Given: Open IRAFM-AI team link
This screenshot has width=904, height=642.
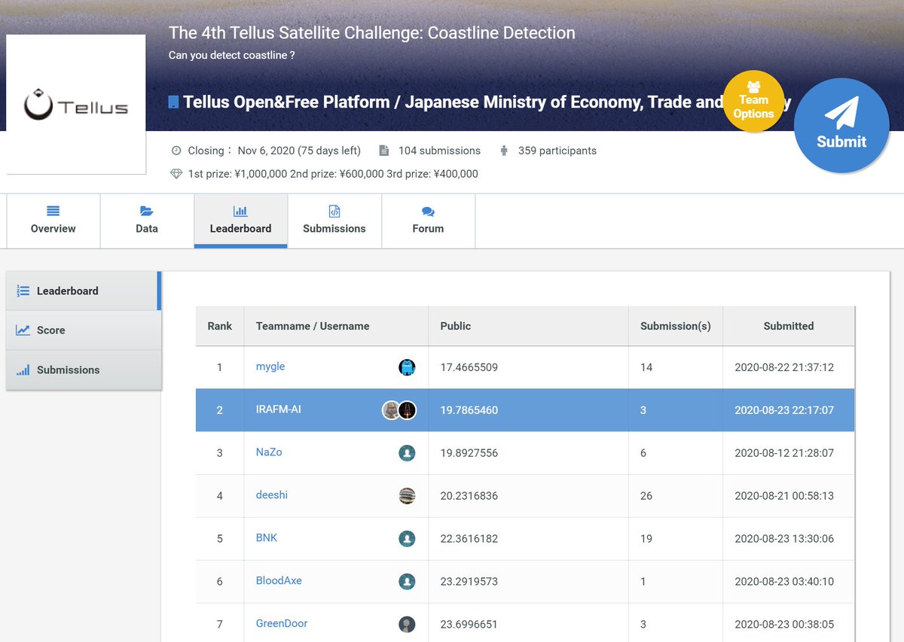Looking at the screenshot, I should pyautogui.click(x=279, y=409).
